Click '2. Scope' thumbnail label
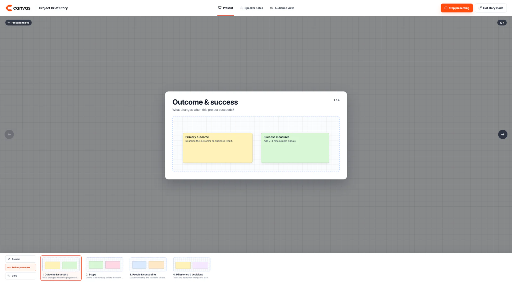The width and height of the screenshot is (512, 288). point(91,274)
